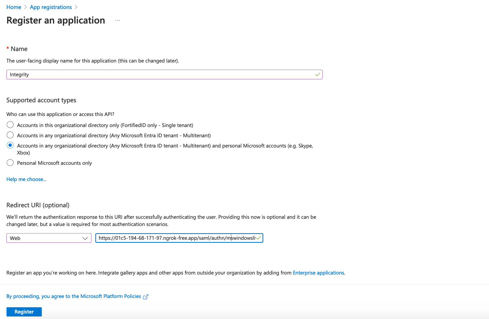Choose Multitenant and personal Microsoft accounts option

pos(10,145)
